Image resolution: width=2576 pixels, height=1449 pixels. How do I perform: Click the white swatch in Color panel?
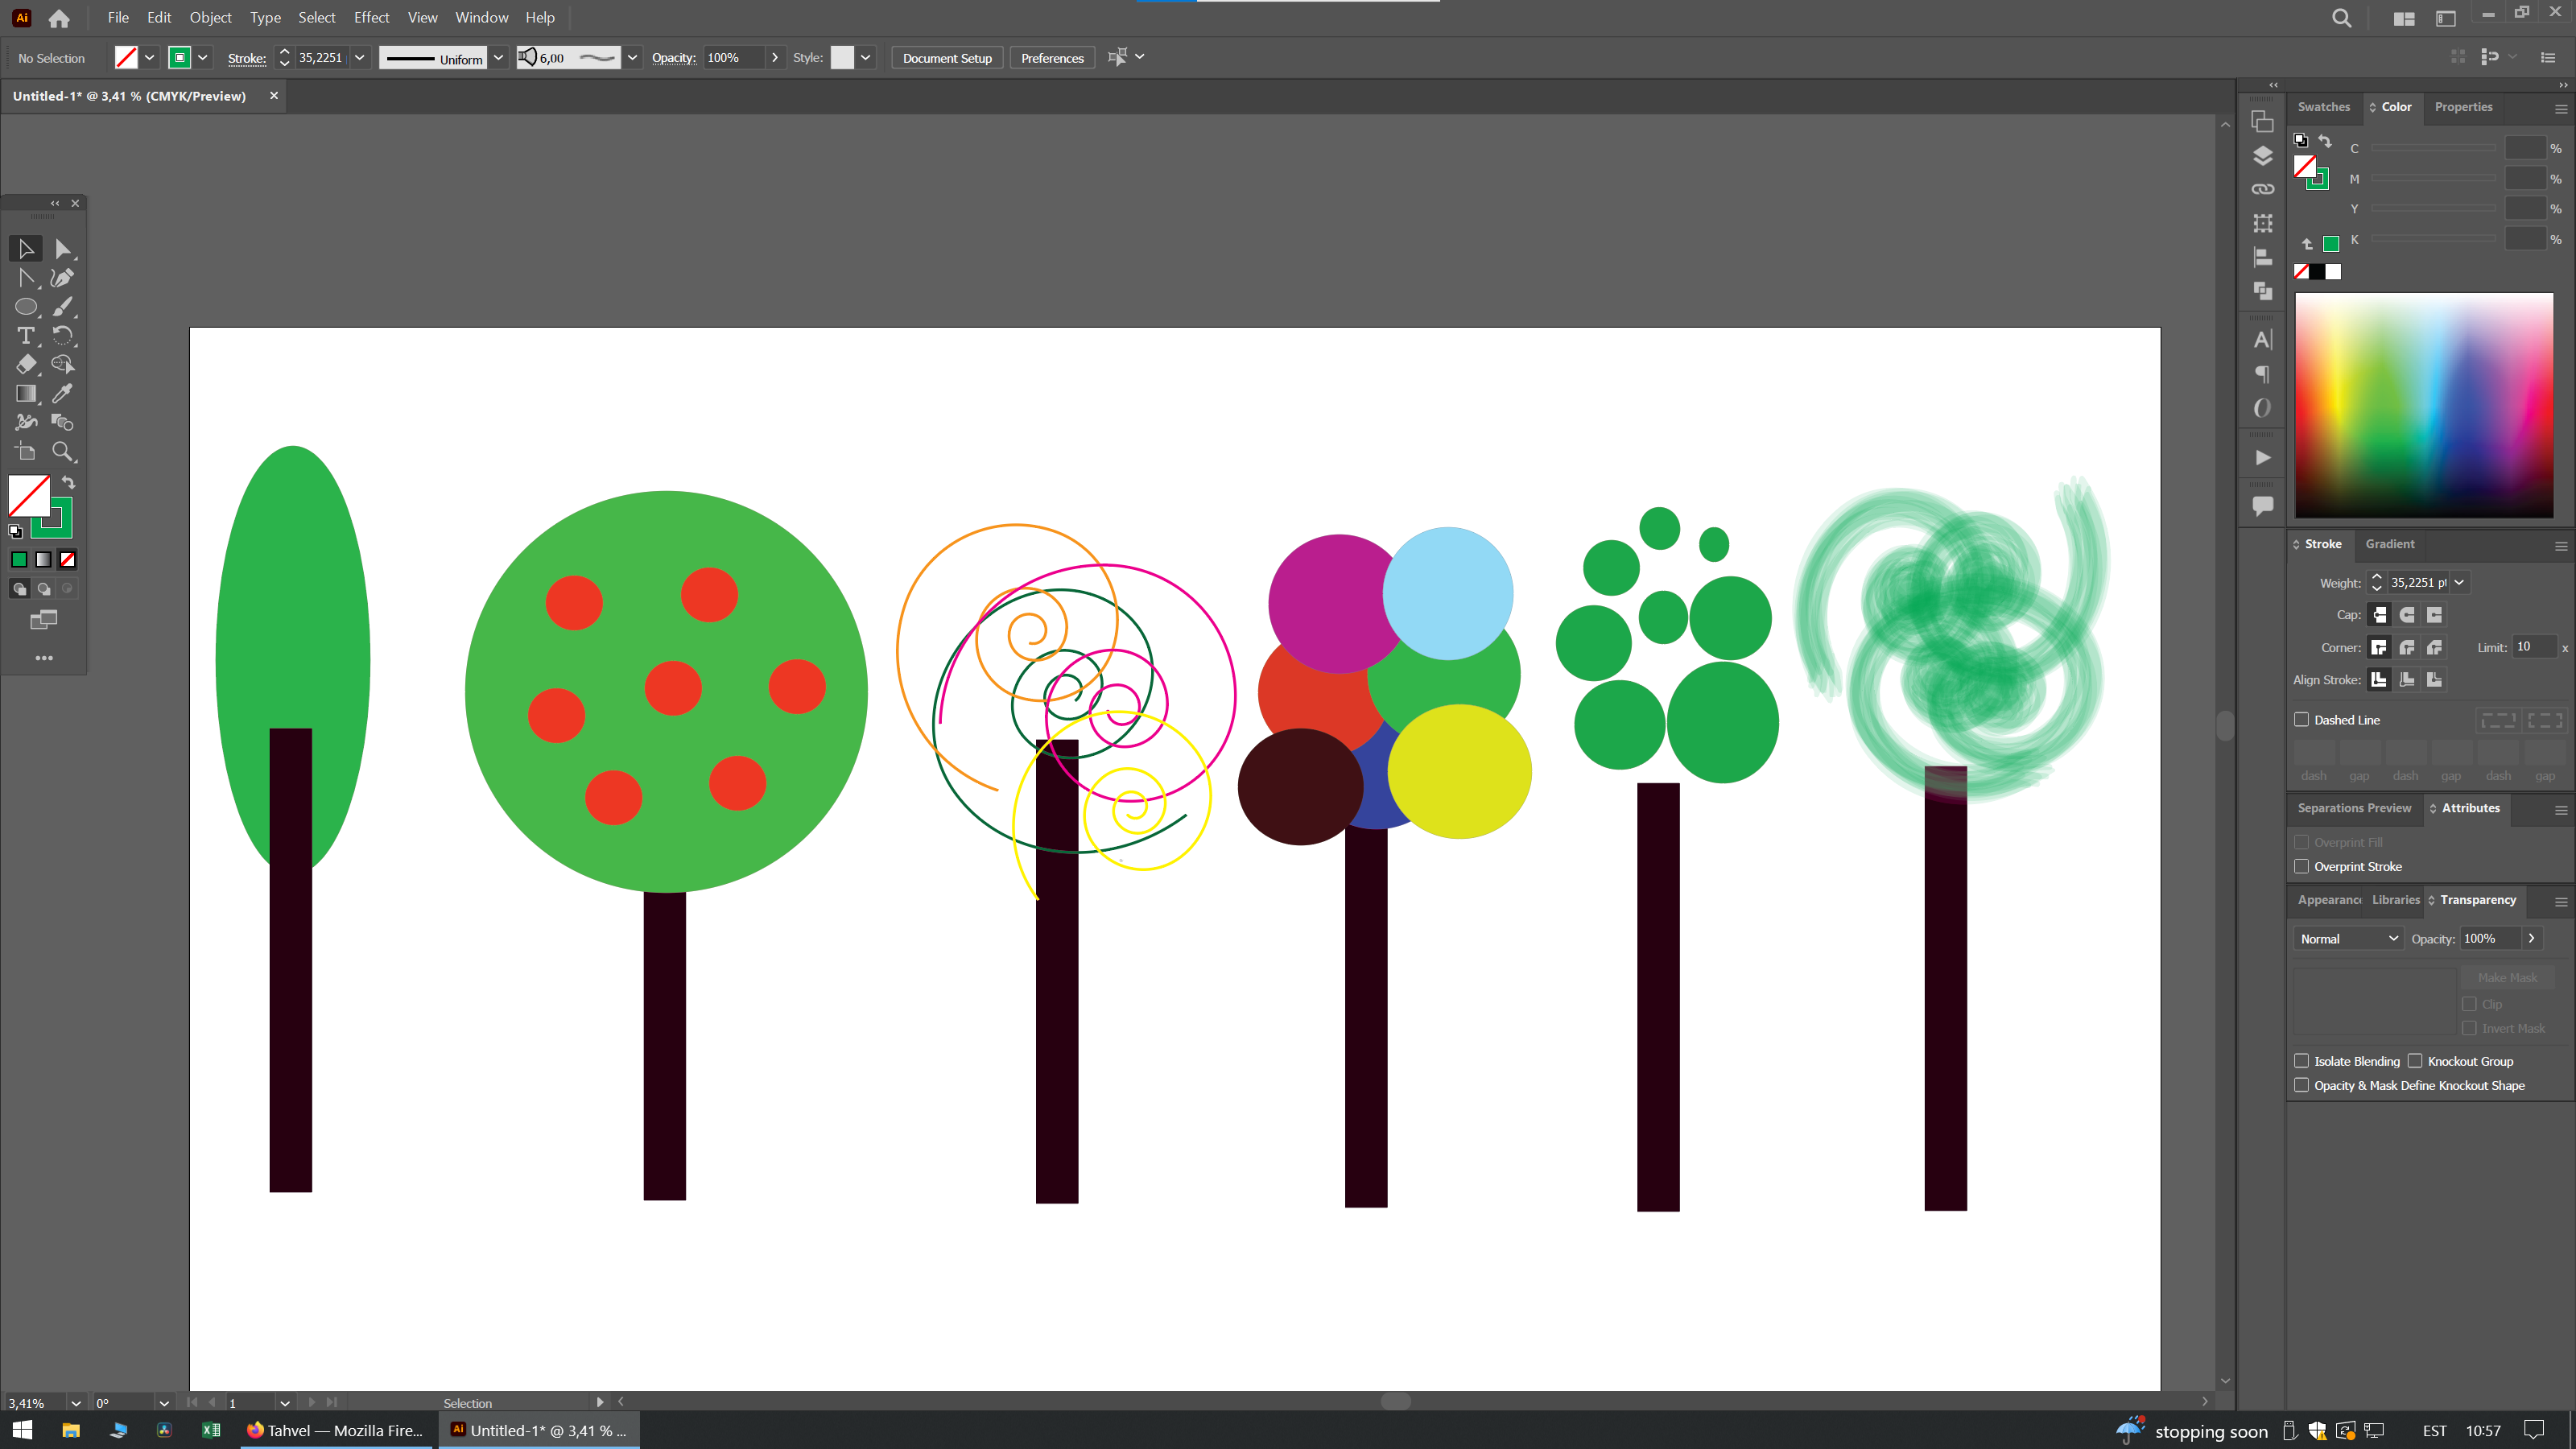point(2333,272)
